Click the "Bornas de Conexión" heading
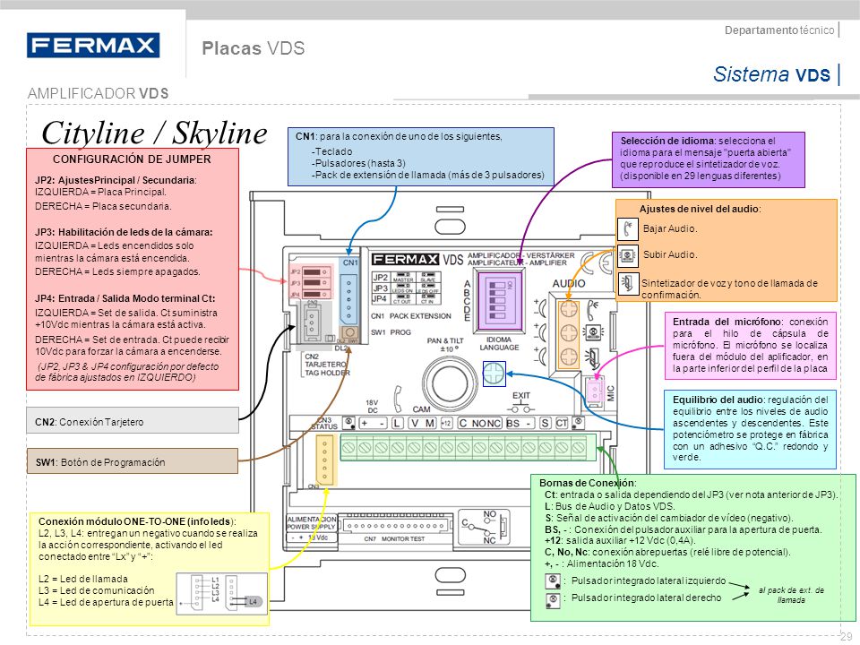860x645 pixels. click(x=588, y=483)
